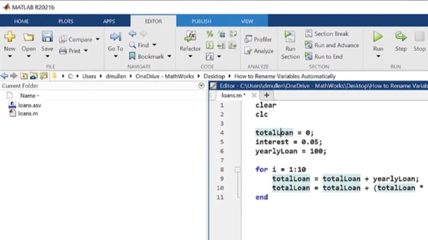Click the green Run arrow icon
The height and width of the screenshot is (240, 428).
(x=378, y=37)
